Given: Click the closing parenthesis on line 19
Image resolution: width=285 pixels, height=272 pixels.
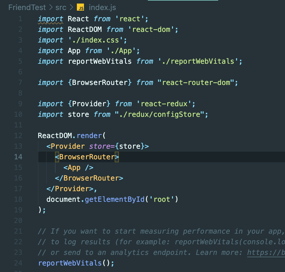Looking at the screenshot, I should (x=40, y=210).
